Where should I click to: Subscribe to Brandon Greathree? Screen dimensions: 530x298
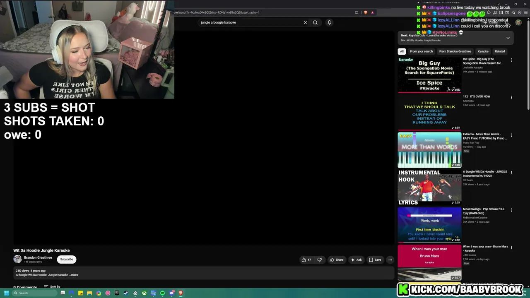(x=66, y=260)
